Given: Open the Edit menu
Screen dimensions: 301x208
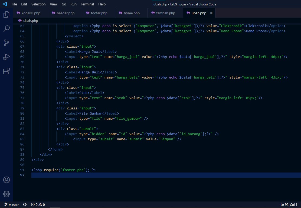Looking at the screenshot, I should [x=24, y=4].
